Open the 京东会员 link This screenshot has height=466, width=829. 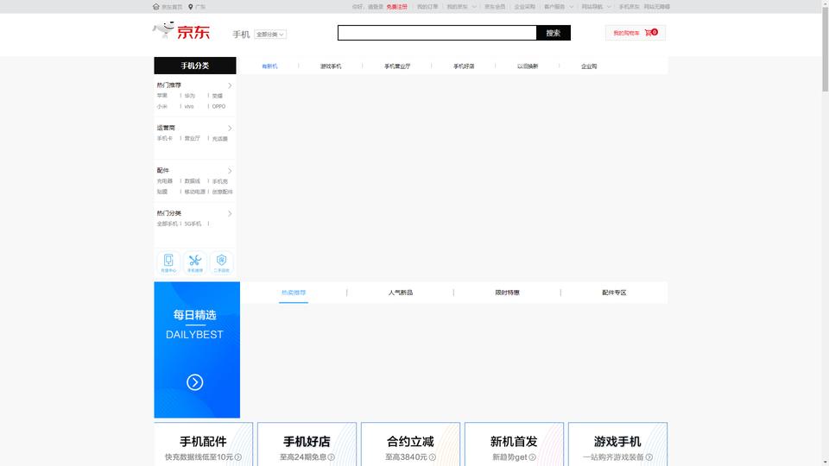(495, 7)
